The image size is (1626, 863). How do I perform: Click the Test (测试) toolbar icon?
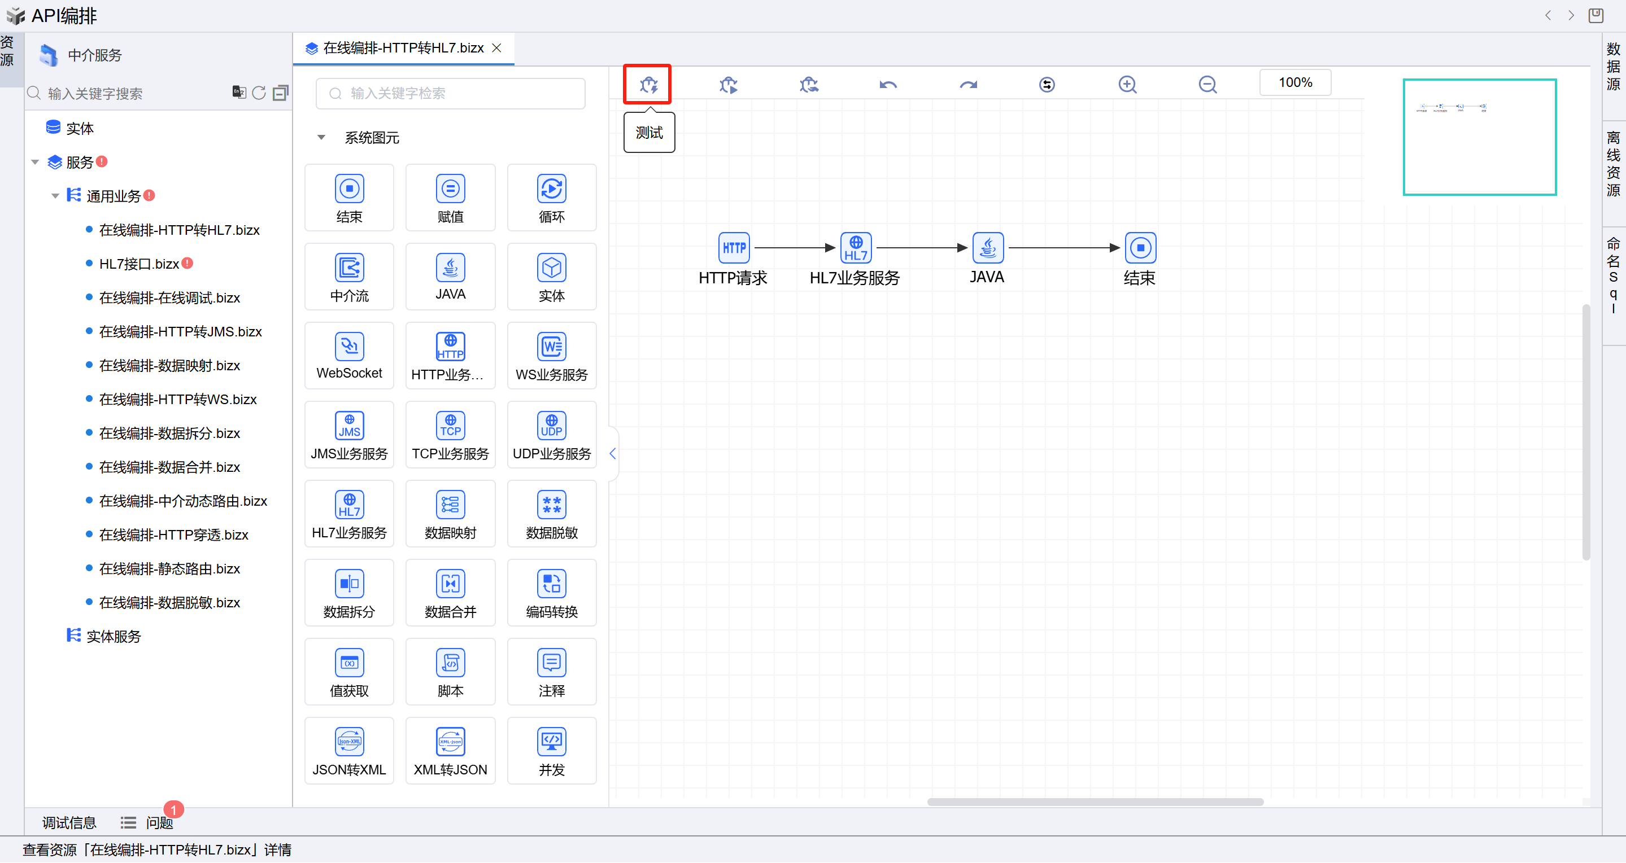tap(648, 85)
